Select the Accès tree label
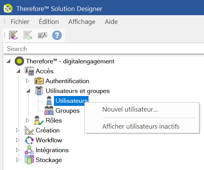The image size is (204, 170). click(x=44, y=71)
